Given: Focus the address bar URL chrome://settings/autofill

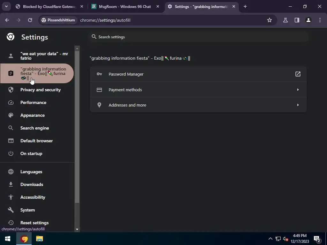Looking at the screenshot, I should click(105, 20).
